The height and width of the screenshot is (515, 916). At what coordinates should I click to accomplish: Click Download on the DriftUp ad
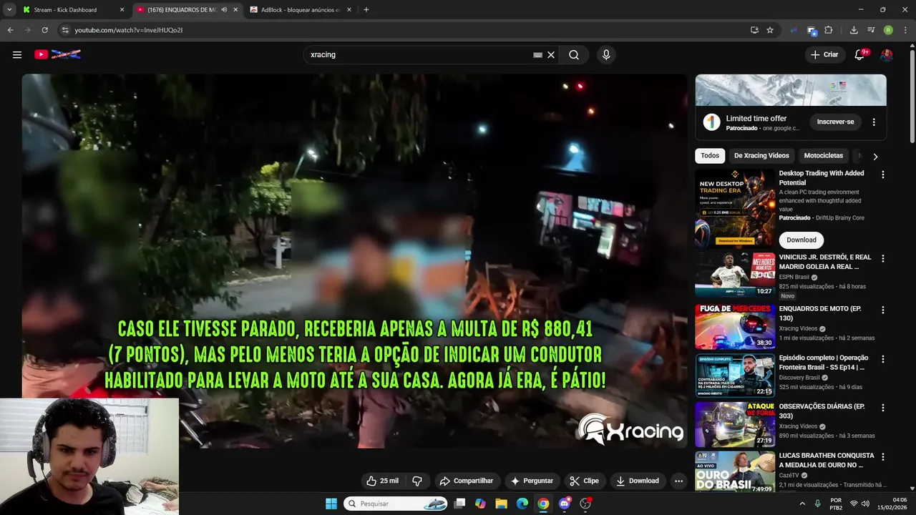pos(801,240)
